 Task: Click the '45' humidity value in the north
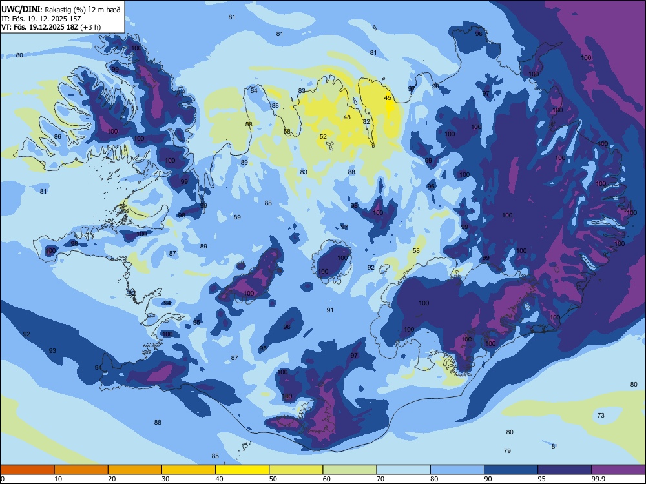[388, 98]
